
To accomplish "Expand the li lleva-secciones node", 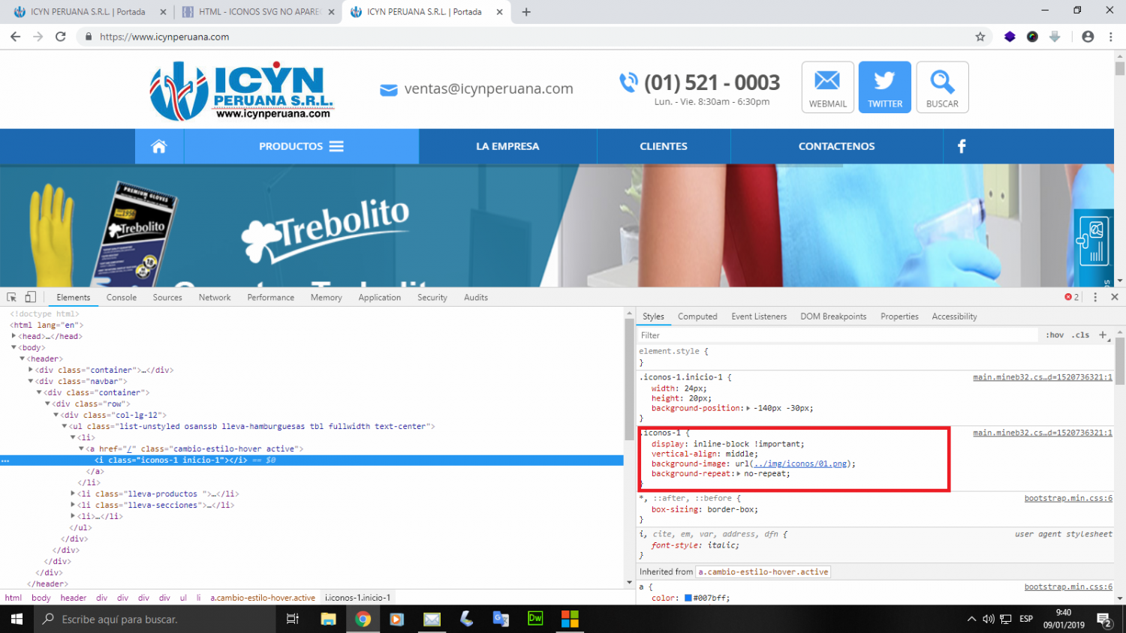I will [x=73, y=505].
